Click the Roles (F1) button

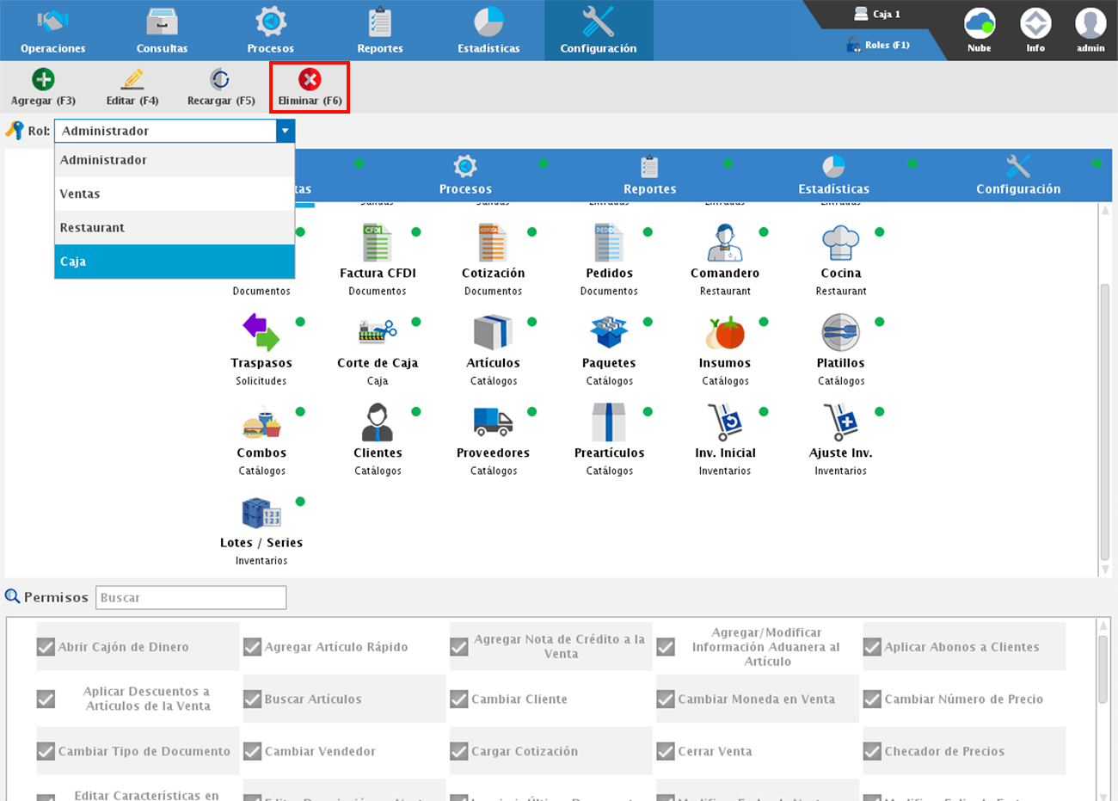[x=878, y=45]
